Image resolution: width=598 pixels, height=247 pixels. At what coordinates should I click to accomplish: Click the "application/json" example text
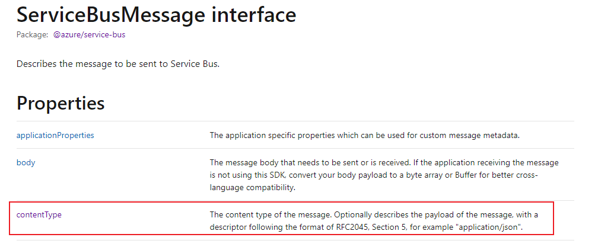[x=490, y=227]
